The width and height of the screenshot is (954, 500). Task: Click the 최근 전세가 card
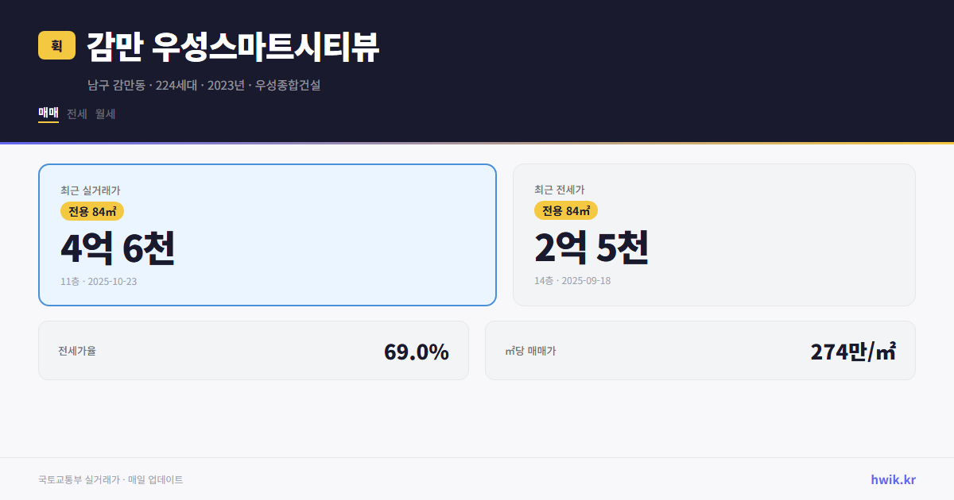tap(714, 234)
